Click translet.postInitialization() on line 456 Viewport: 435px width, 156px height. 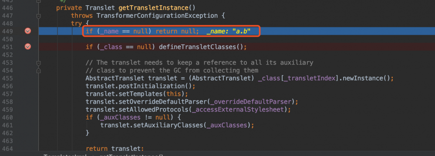coord(139,86)
